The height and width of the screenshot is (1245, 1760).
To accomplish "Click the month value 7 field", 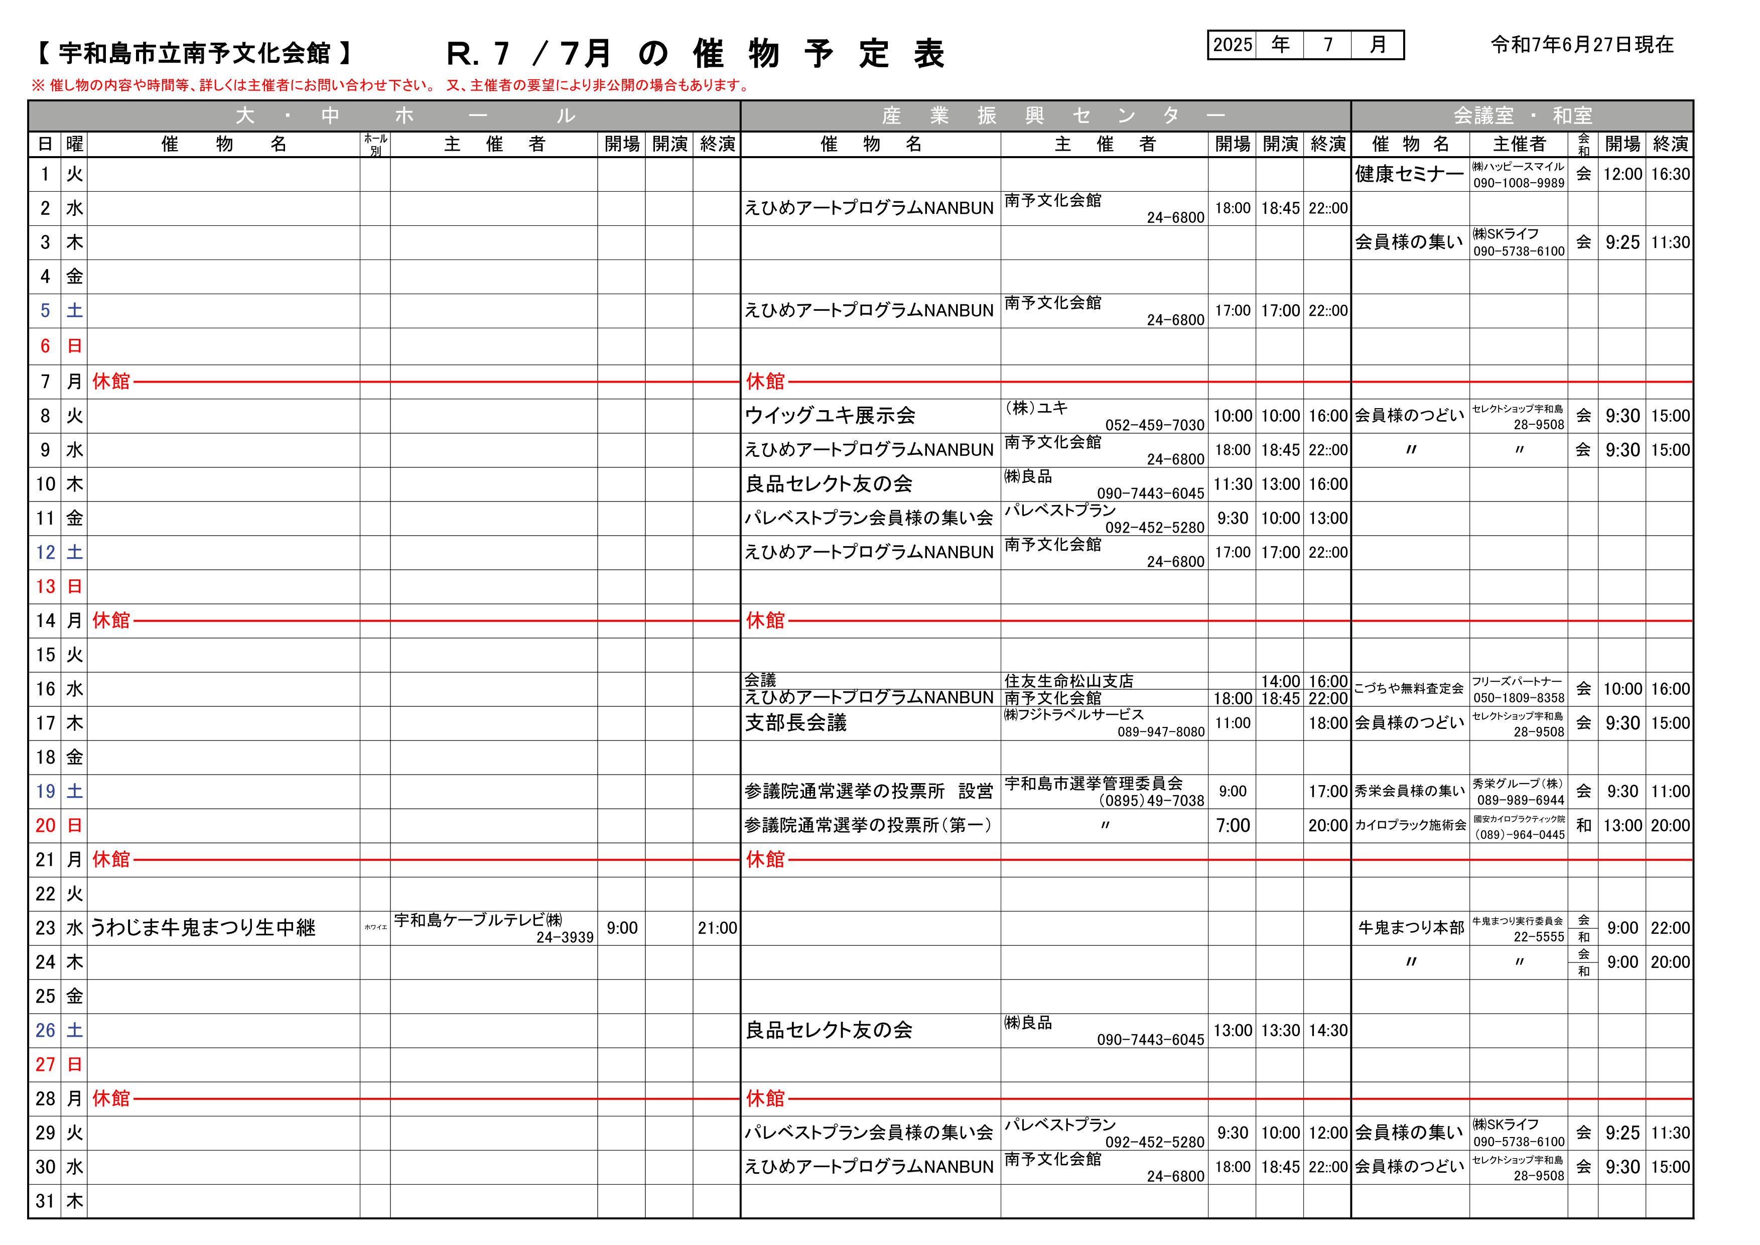I will tap(1328, 45).
